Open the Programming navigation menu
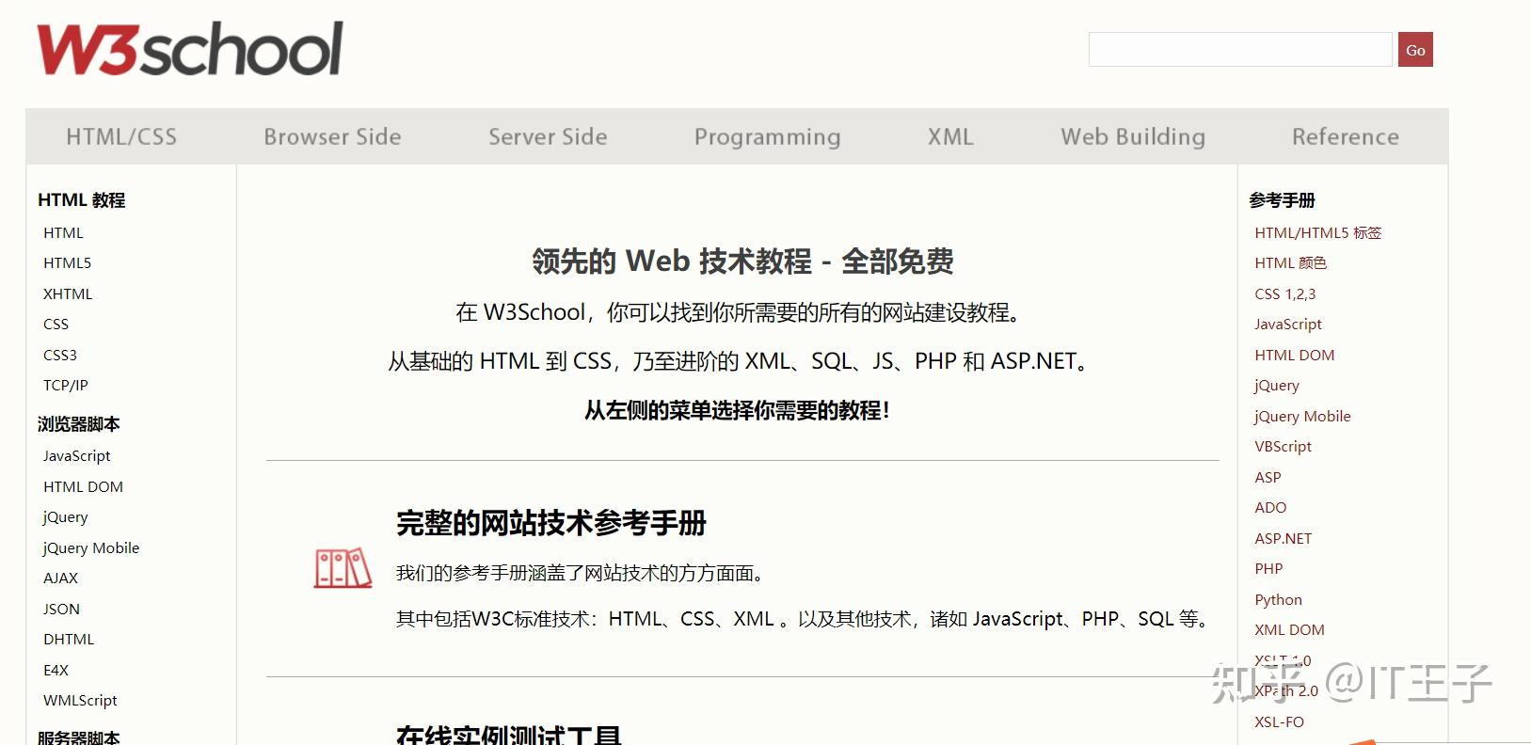This screenshot has width=1531, height=745. [767, 137]
